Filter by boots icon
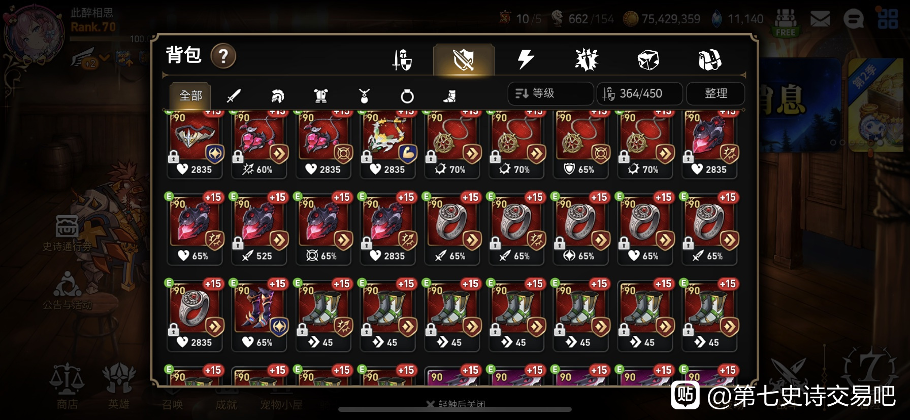The image size is (910, 420). [x=450, y=96]
